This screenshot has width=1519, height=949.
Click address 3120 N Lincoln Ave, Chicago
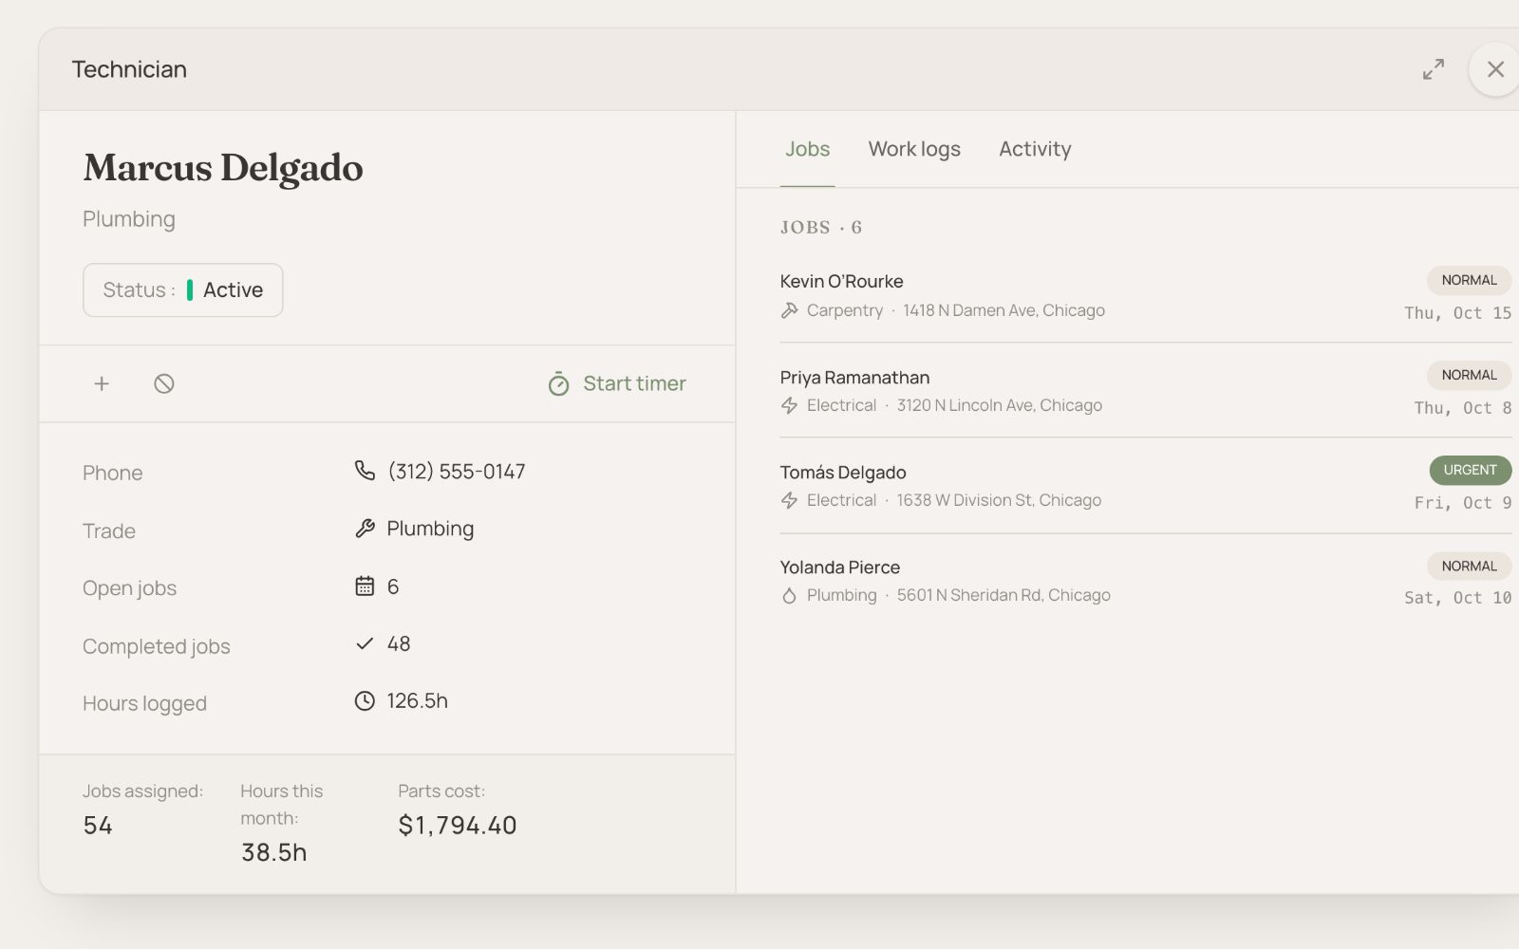tap(1000, 405)
